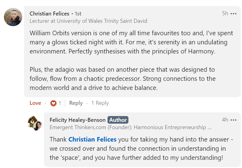Click the blue Christian Felices mention

click(x=92, y=139)
